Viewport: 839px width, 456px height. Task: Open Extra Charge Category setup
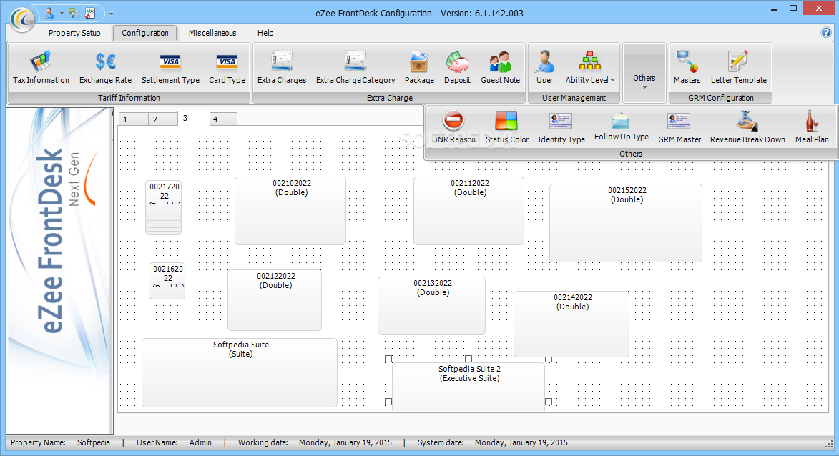[x=355, y=68]
